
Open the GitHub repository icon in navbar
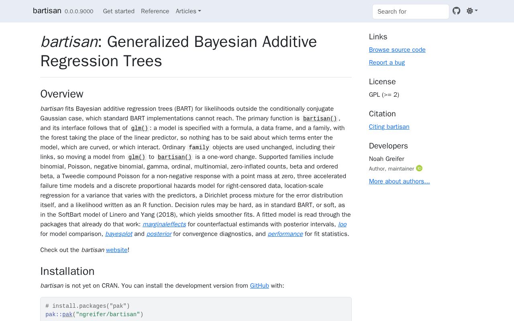(x=456, y=11)
